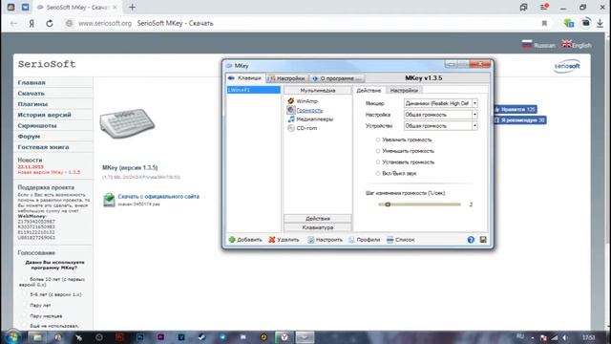
Task: Collapse the Мультимедиа section header
Action: 318,91
